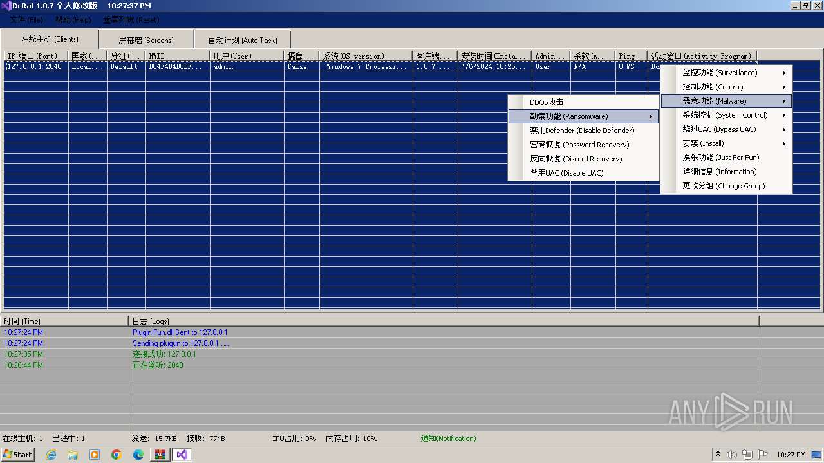Image resolution: width=824 pixels, height=463 pixels.
Task: Sort by User (用户) column header
Action: click(247, 56)
